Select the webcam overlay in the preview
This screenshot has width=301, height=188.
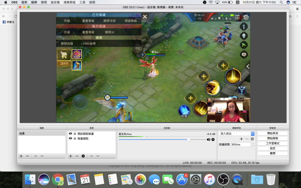coord(228,110)
